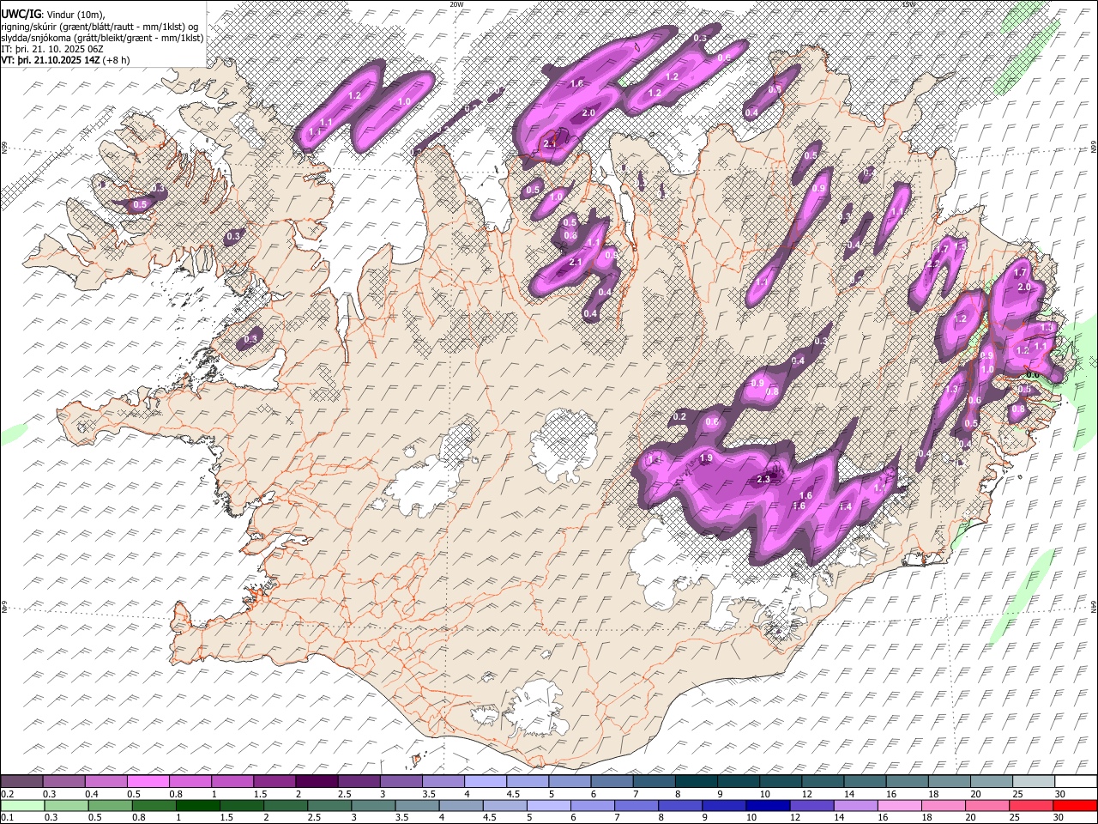
Task: Click the valid time 'VT: þri. 21.10.2025 14Z' line
Action: tap(66, 60)
